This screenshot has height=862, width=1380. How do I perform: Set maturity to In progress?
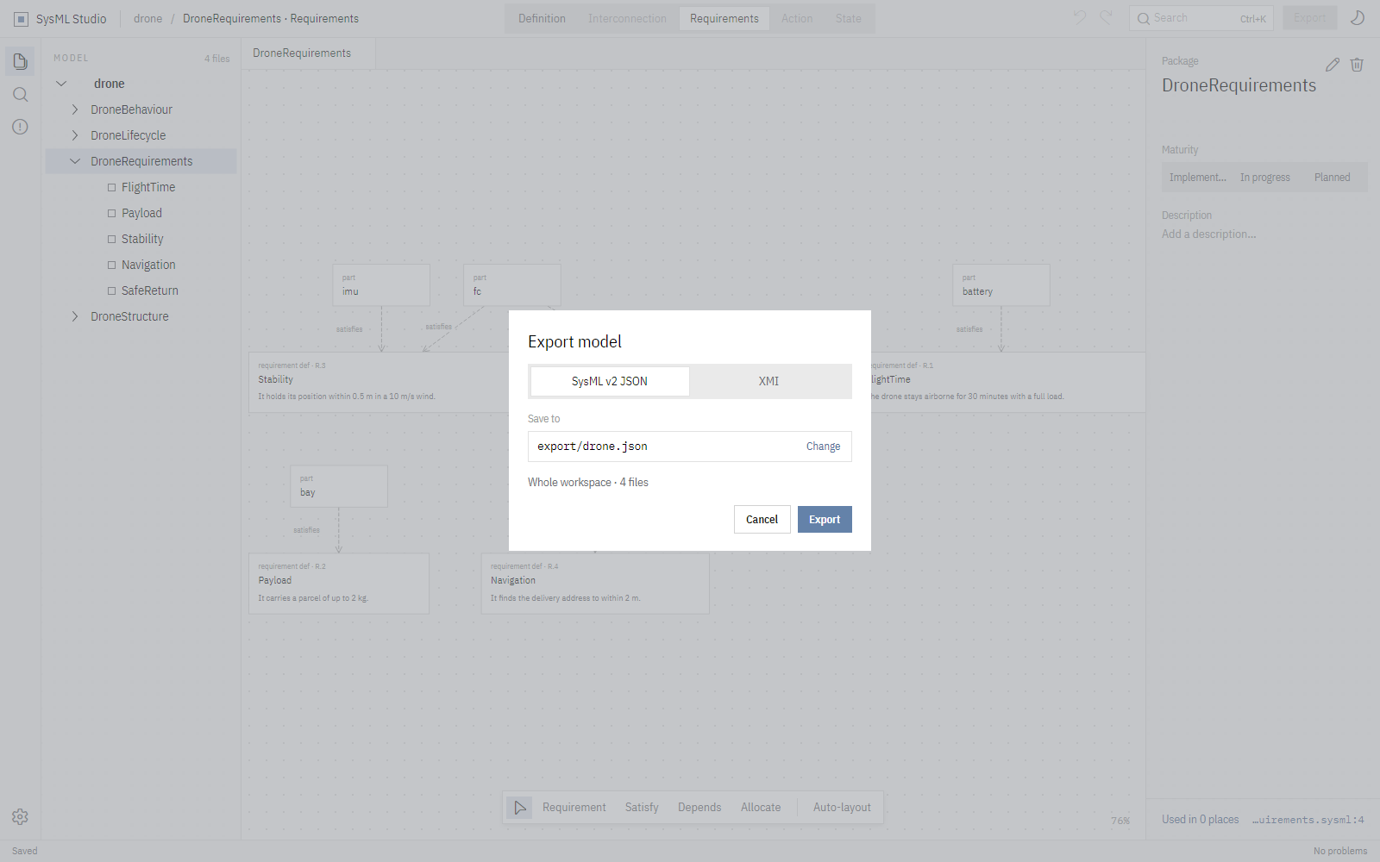[1264, 178]
